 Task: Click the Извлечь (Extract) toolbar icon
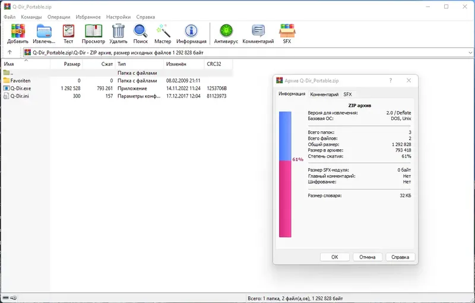[x=44, y=31]
